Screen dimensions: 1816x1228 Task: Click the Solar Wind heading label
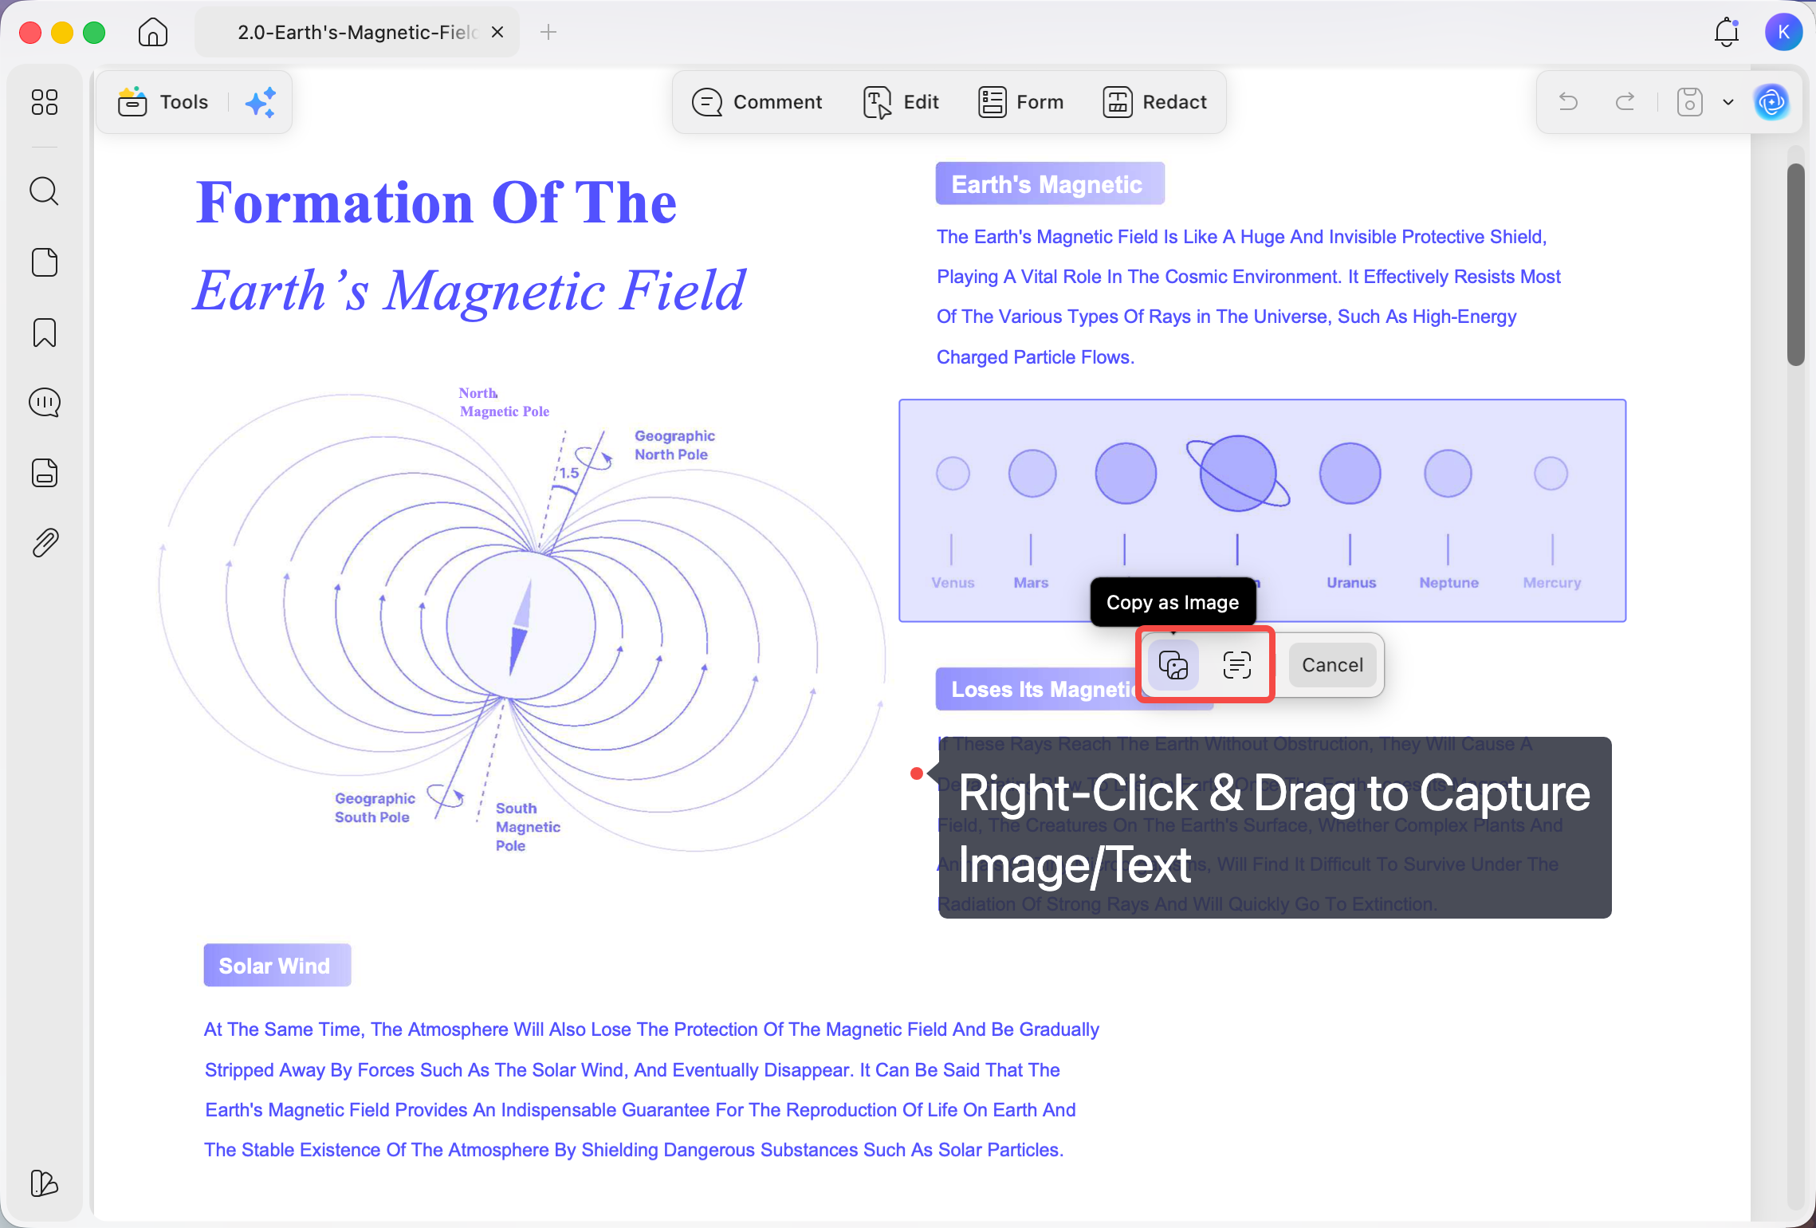pos(277,965)
